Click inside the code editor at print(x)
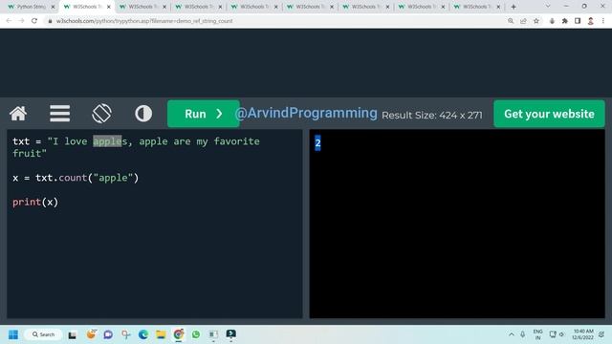 coord(35,202)
